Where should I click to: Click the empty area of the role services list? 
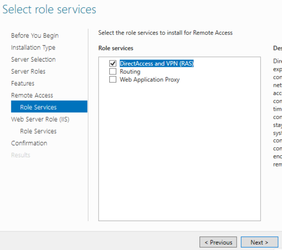tap(179, 148)
